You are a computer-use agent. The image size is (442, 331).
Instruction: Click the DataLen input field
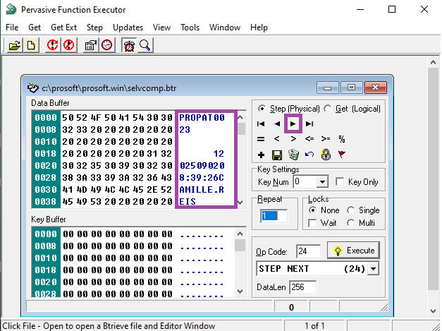pos(302,287)
